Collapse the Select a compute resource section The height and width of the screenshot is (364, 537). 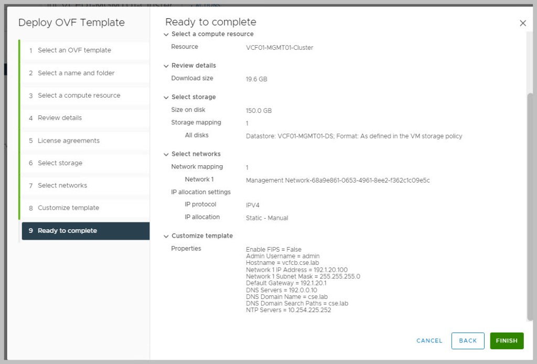[x=166, y=34]
